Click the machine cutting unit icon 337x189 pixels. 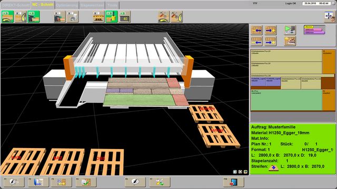coord(60,17)
